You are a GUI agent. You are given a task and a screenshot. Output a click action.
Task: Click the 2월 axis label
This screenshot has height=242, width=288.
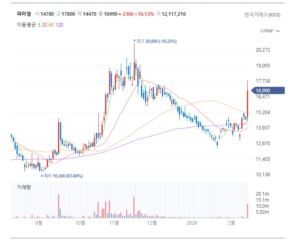coord(231,223)
